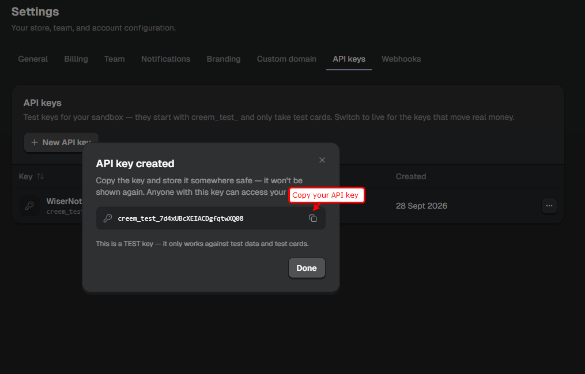Open the three-dot menu for the WiserNot key row

click(x=549, y=206)
